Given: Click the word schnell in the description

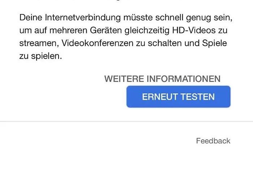Looking at the screenshot, I should click(169, 17).
